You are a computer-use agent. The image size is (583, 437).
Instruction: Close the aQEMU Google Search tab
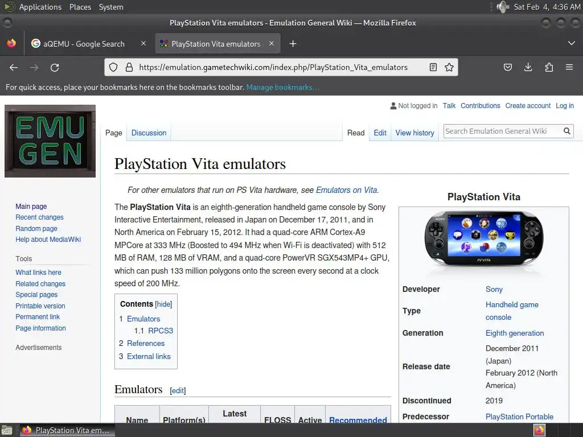point(143,43)
